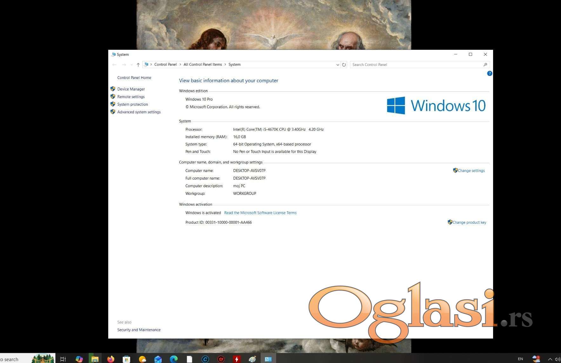Screen dimensions: 561x363
Task: Click the Control Panel breadcrumb
Action: tap(165, 65)
